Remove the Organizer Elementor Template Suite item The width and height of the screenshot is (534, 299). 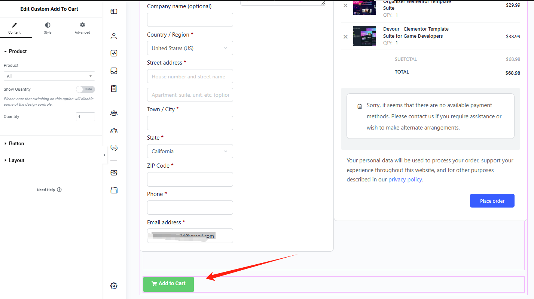(x=345, y=5)
